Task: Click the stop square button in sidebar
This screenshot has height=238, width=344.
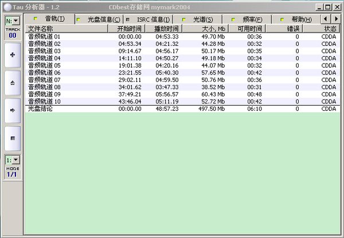Action: pyautogui.click(x=13, y=138)
